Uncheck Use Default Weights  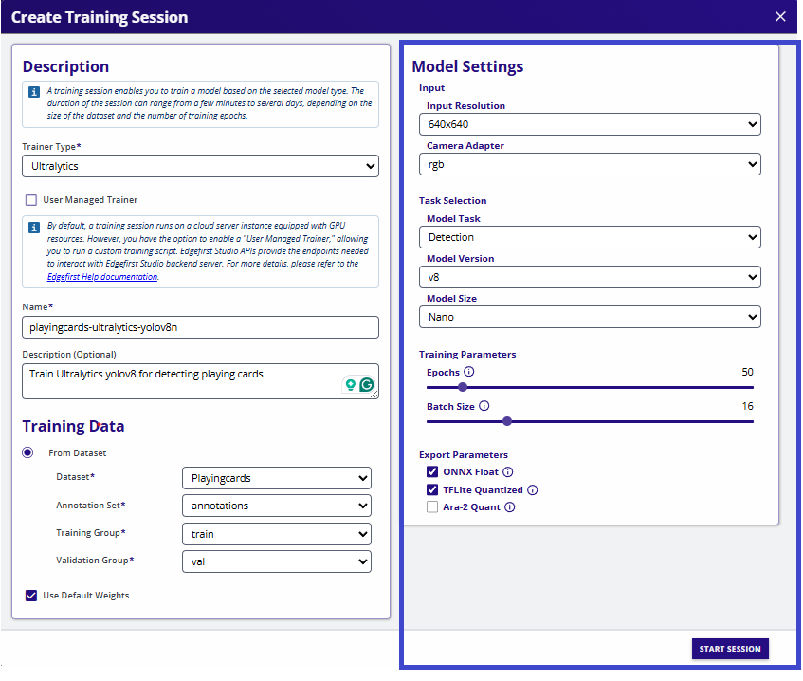click(30, 596)
